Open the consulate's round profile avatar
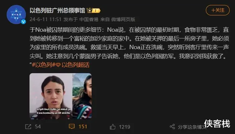 click(16, 14)
